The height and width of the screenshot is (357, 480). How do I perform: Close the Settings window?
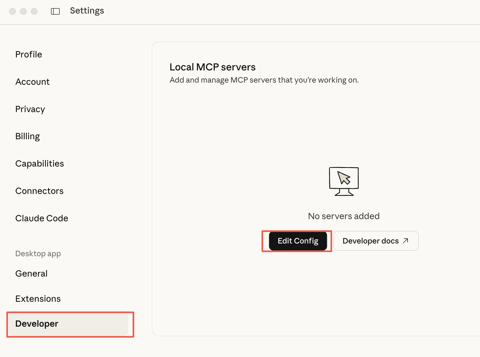[12, 11]
